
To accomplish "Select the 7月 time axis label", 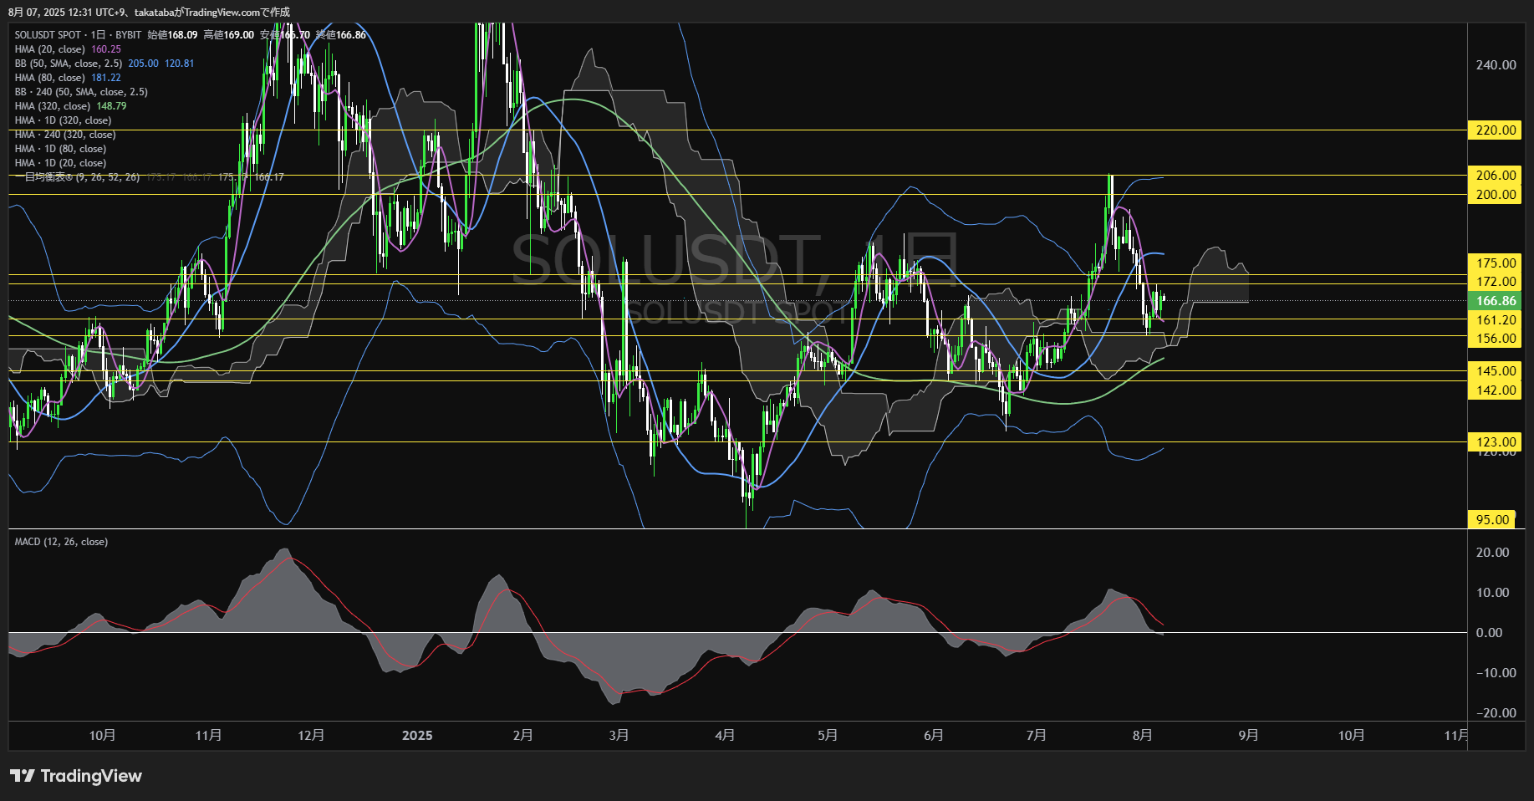I will [x=1037, y=736].
